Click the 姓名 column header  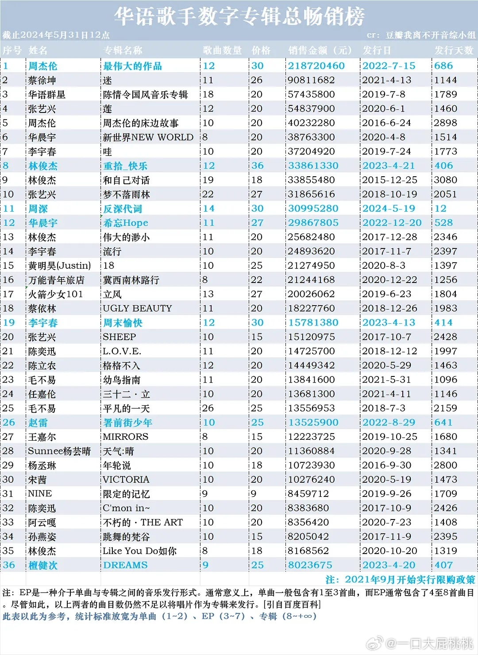[38, 50]
